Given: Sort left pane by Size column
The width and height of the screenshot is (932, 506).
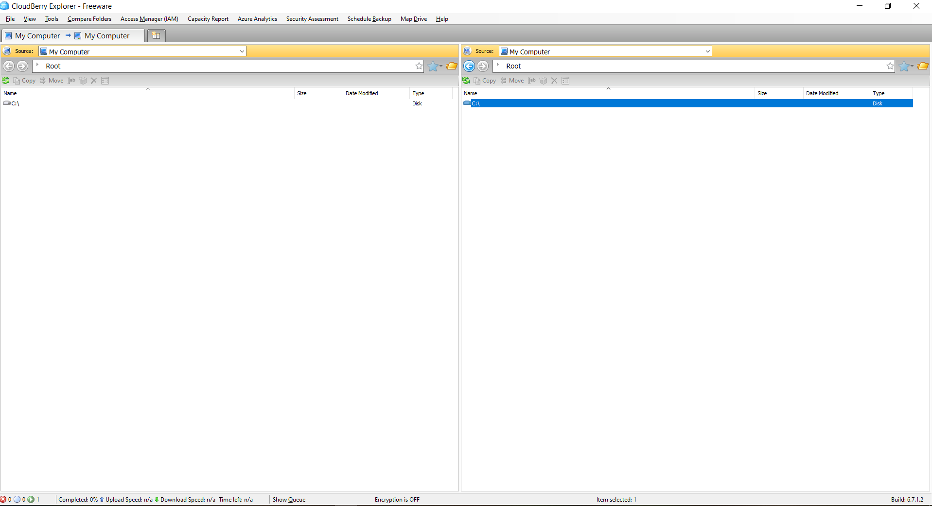Looking at the screenshot, I should tap(318, 93).
